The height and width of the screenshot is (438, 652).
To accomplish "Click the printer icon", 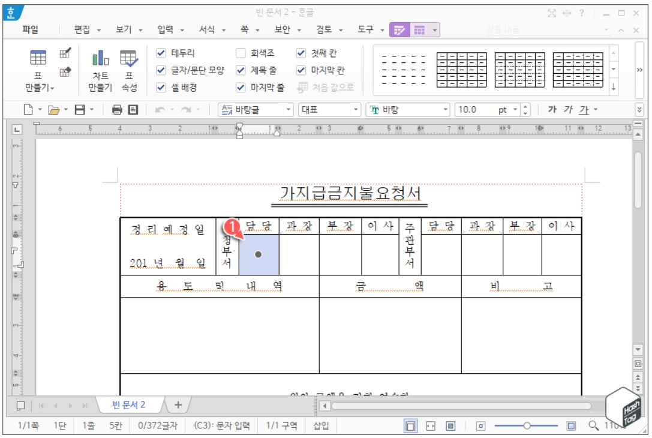I will click(117, 110).
